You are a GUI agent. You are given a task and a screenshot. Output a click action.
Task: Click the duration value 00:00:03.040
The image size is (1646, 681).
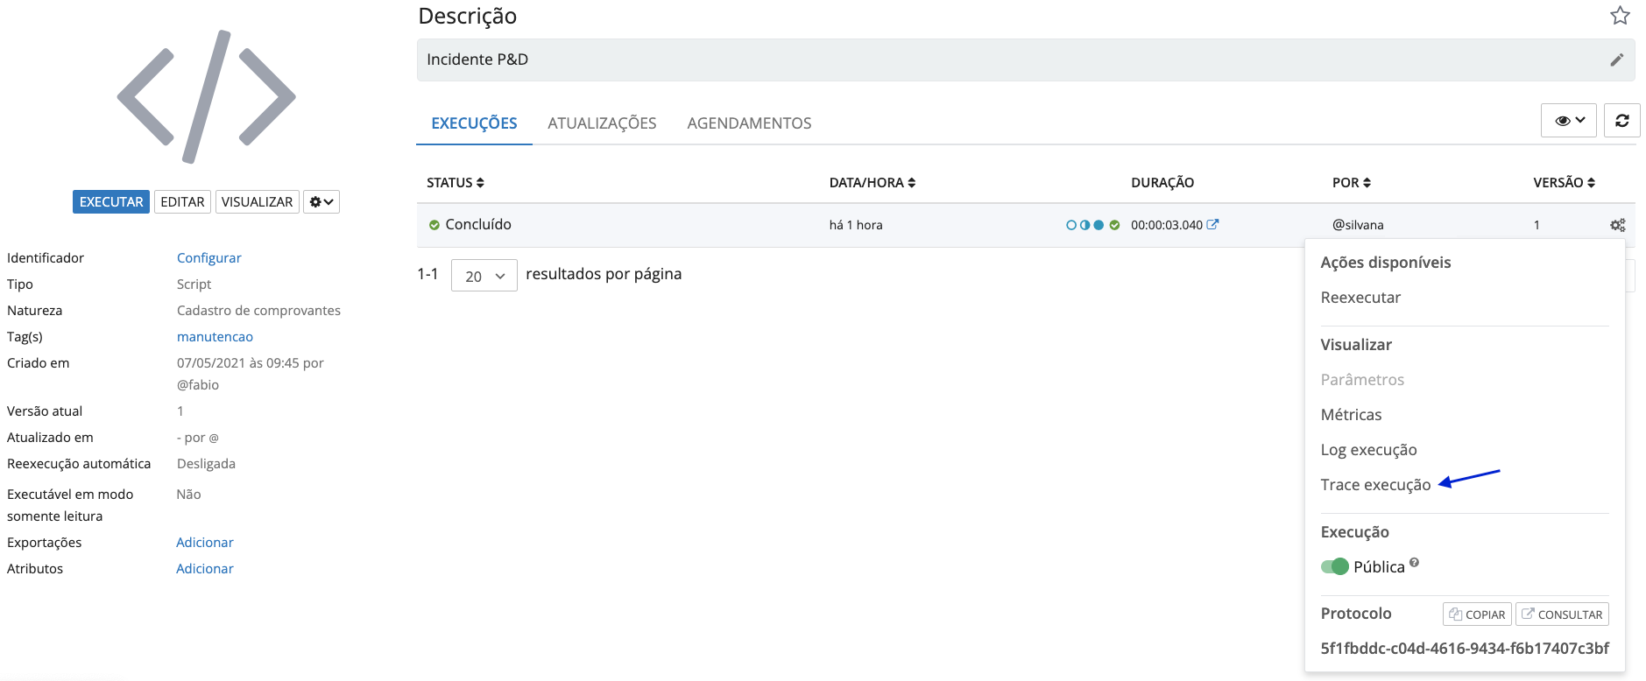(1167, 225)
